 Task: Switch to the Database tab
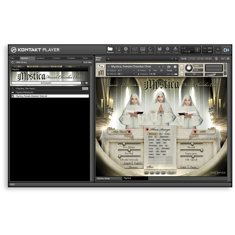coord(40,58)
